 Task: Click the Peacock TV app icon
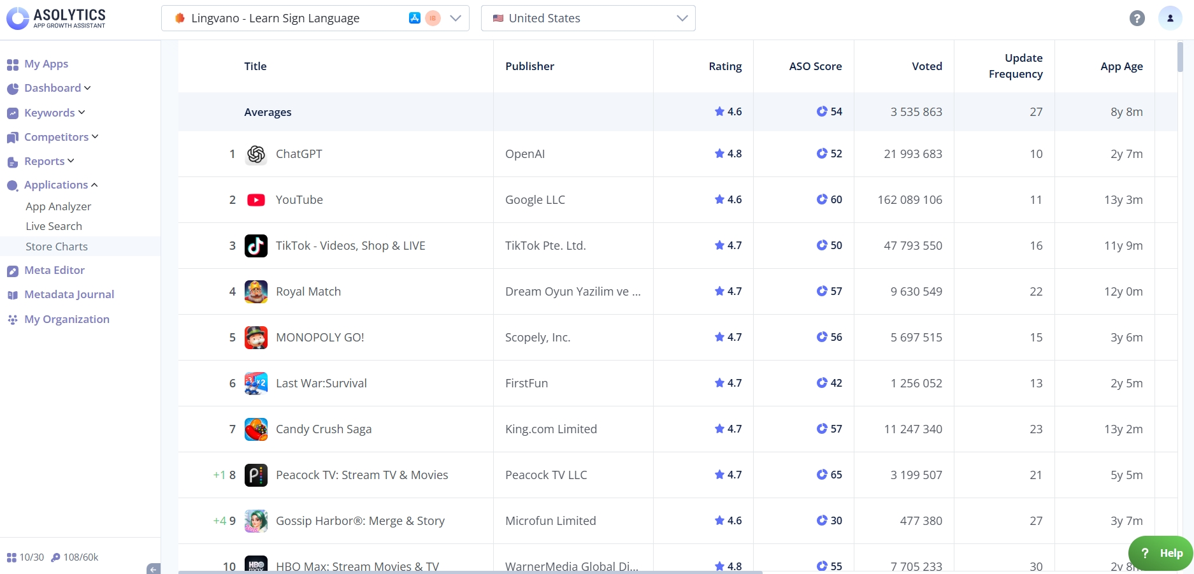pos(256,475)
